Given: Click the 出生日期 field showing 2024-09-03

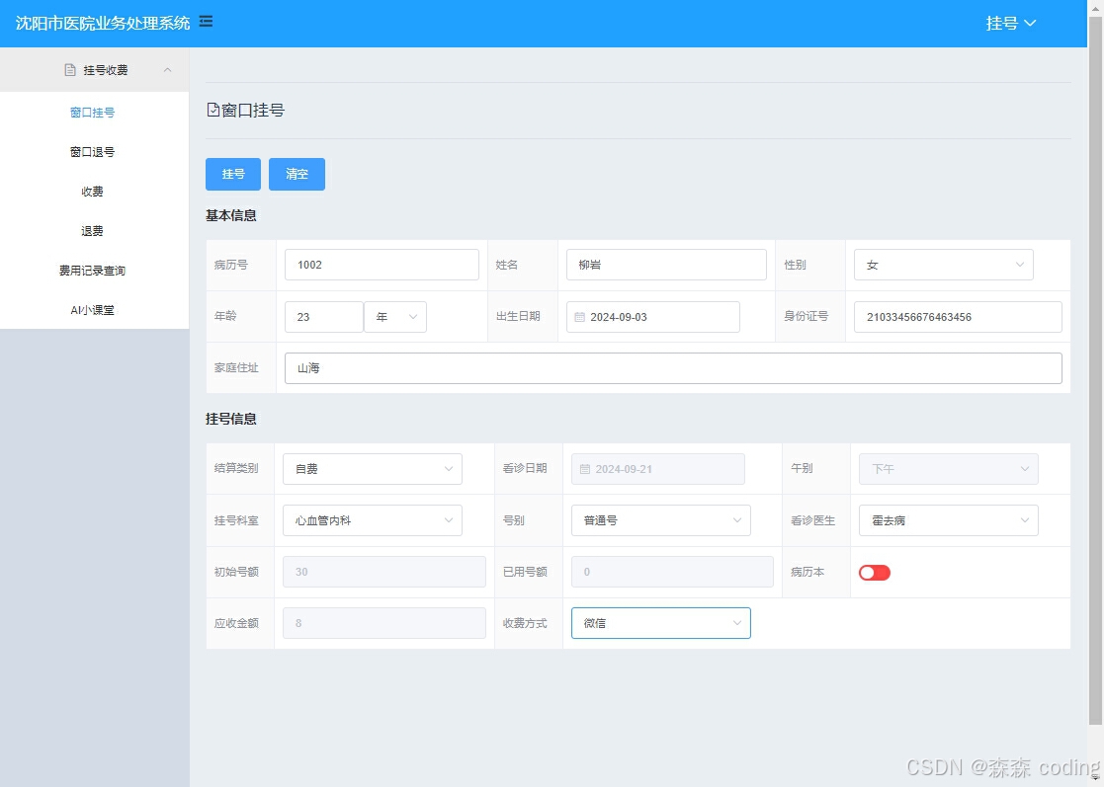Looking at the screenshot, I should 652,317.
